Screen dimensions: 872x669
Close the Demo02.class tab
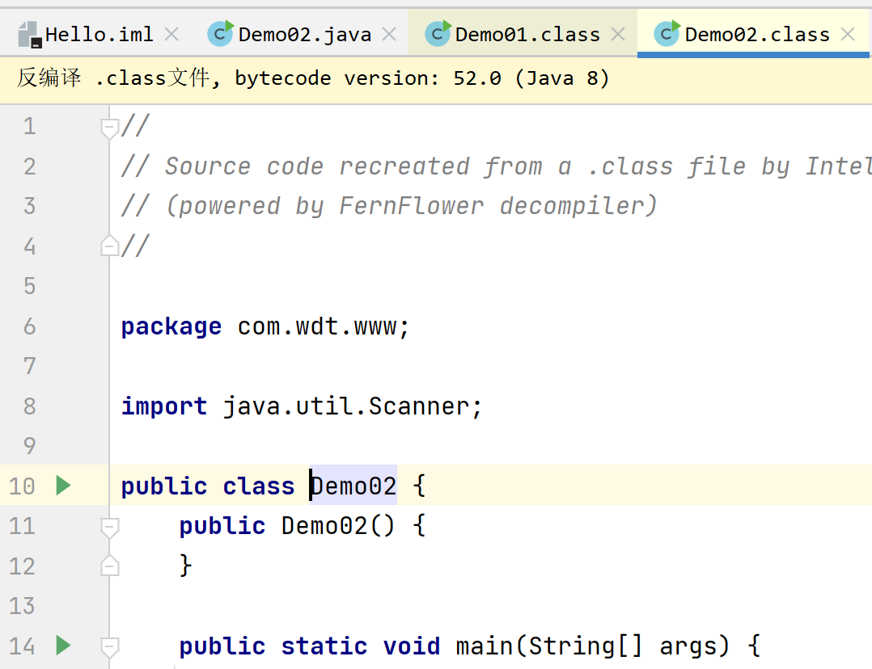pos(848,34)
